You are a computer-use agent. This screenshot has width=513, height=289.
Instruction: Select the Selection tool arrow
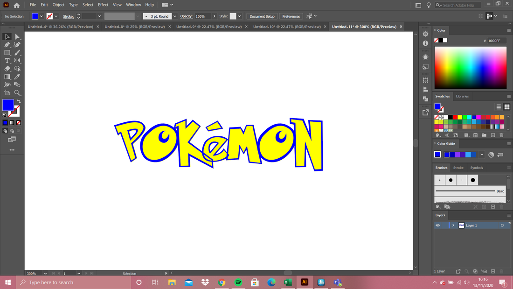pos(7,37)
